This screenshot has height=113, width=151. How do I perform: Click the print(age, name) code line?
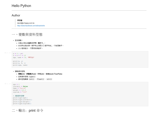point(20,65)
